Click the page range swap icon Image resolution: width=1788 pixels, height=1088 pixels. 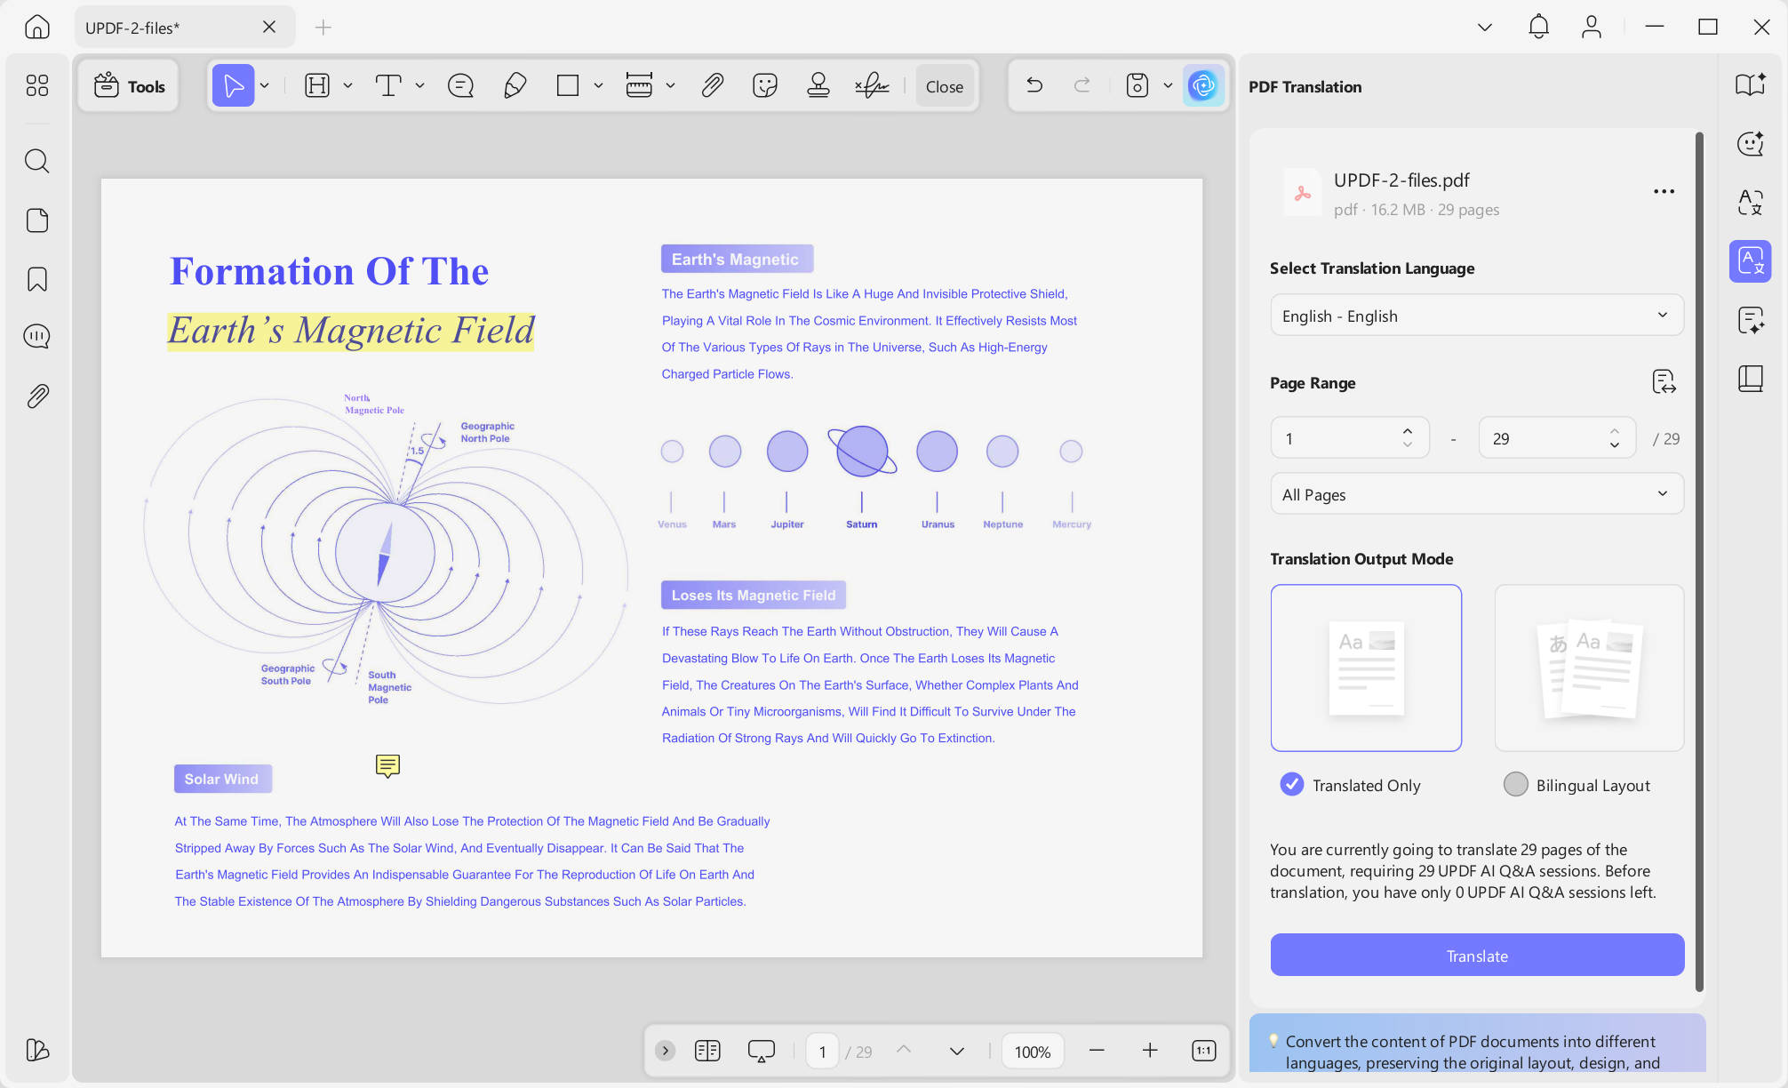pos(1663,382)
